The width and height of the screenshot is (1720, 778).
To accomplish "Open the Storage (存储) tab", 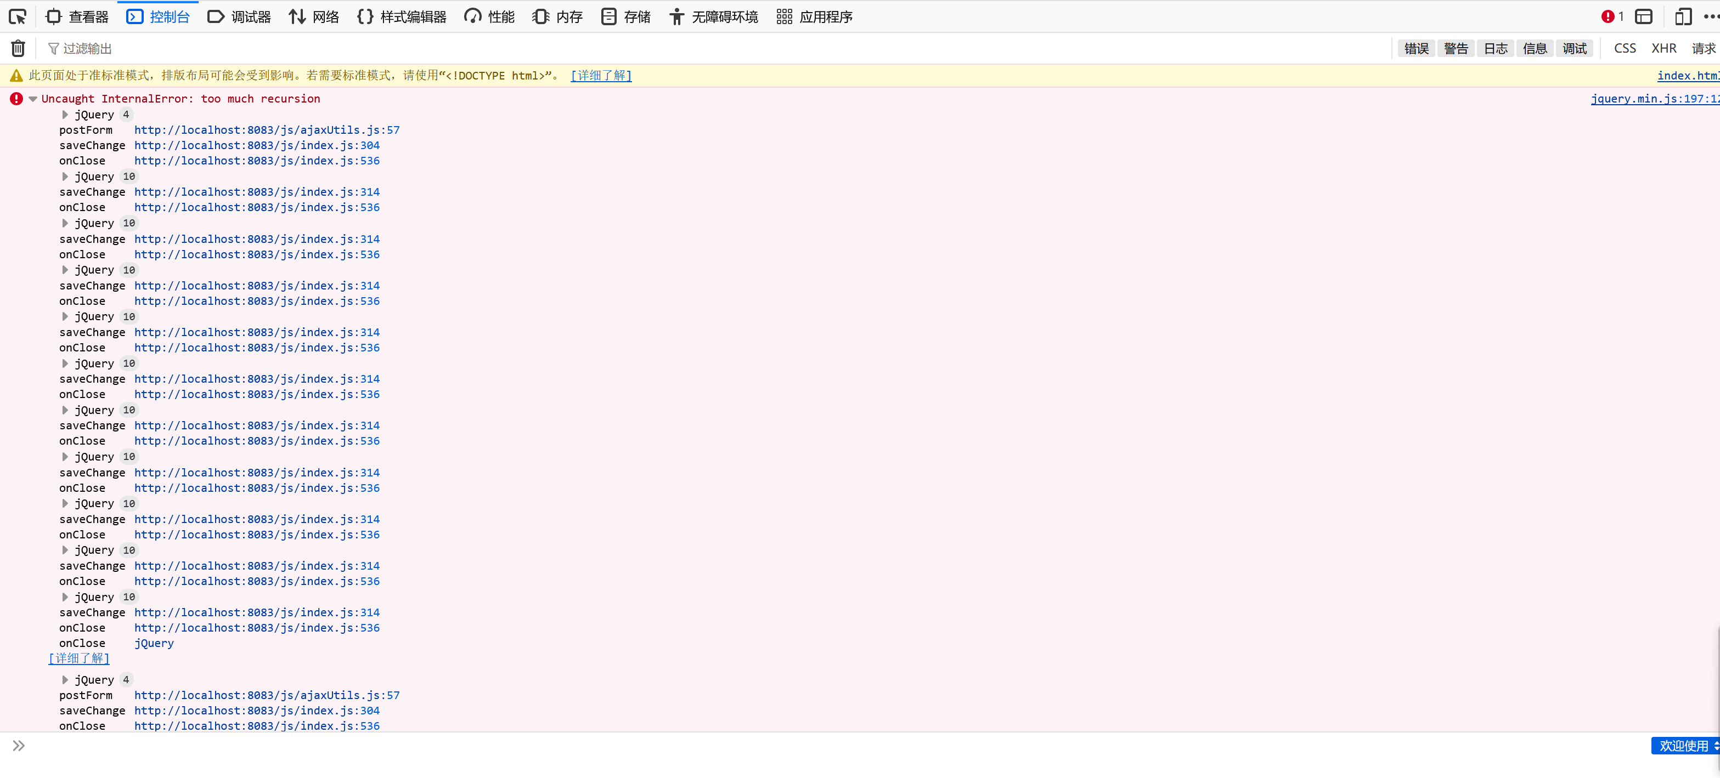I will 625,16.
